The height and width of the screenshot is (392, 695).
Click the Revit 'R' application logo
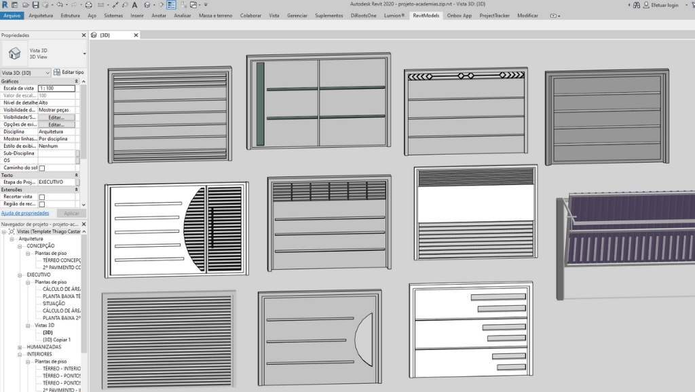[5, 5]
